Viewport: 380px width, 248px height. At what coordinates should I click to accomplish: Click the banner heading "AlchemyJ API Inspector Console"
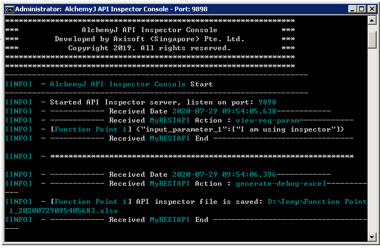click(x=150, y=30)
